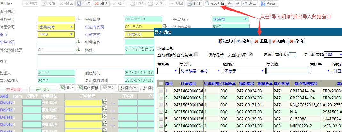This screenshot has width=342, height=132.
Task: Click 取消 in the main toolbar
Action: coord(101,4)
